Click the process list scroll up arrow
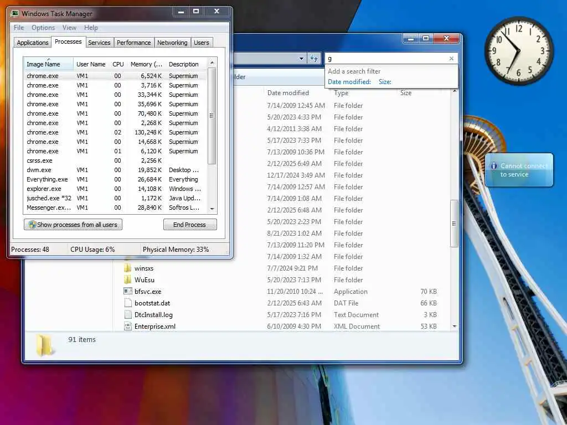Viewport: 567px width, 425px height. [x=212, y=63]
